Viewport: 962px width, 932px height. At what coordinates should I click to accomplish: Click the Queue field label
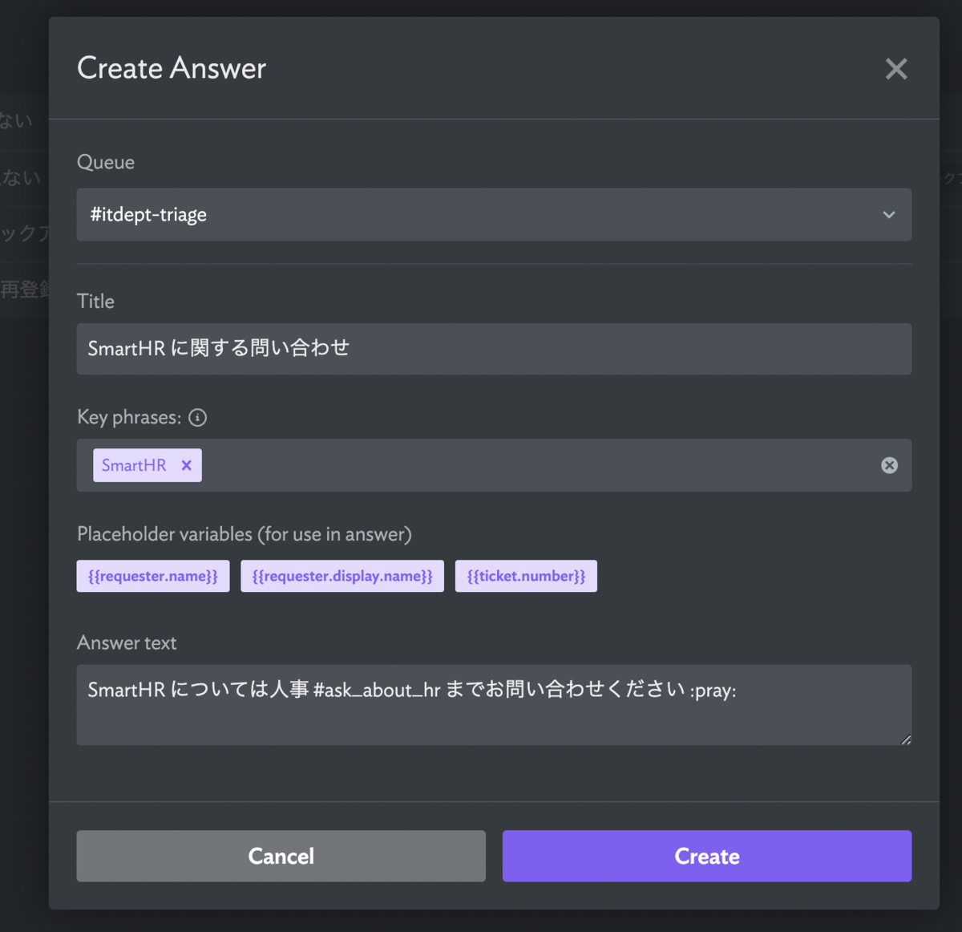106,162
